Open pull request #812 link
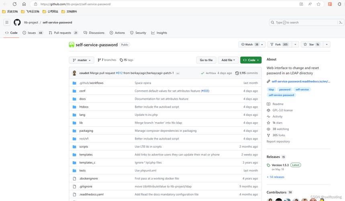The image size is (345, 201). point(119,73)
